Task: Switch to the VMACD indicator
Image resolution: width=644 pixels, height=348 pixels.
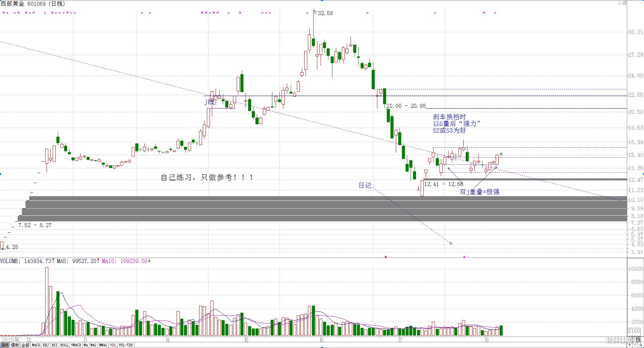Action: pyautogui.click(x=76, y=345)
